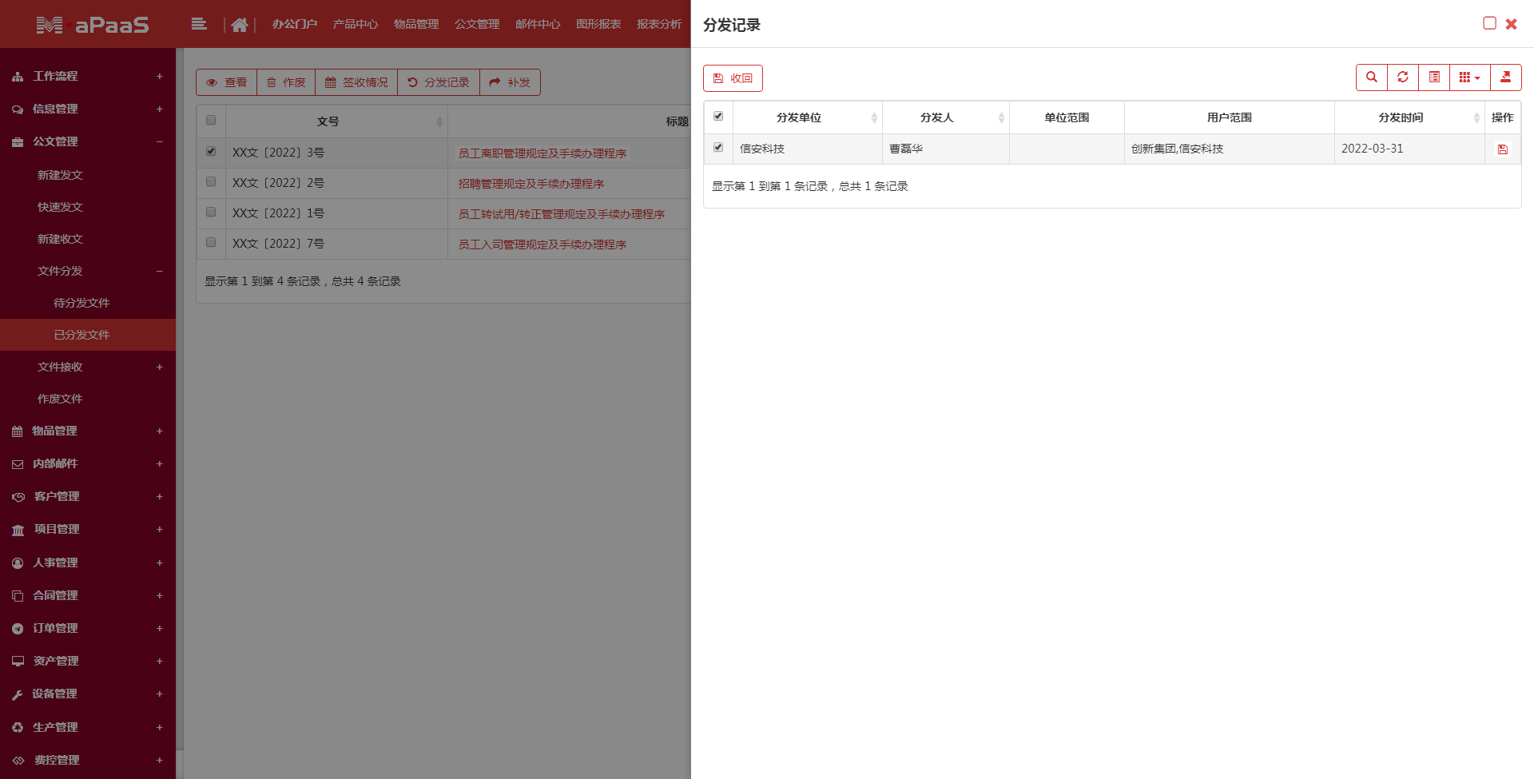Check the XX文〔2022〕1号 row checkbox
Viewport: 1534px width, 779px height.
[x=211, y=212]
